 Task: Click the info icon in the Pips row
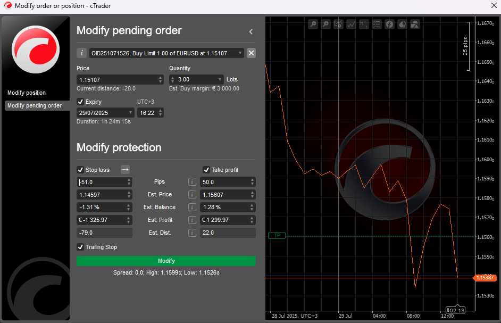coord(193,182)
